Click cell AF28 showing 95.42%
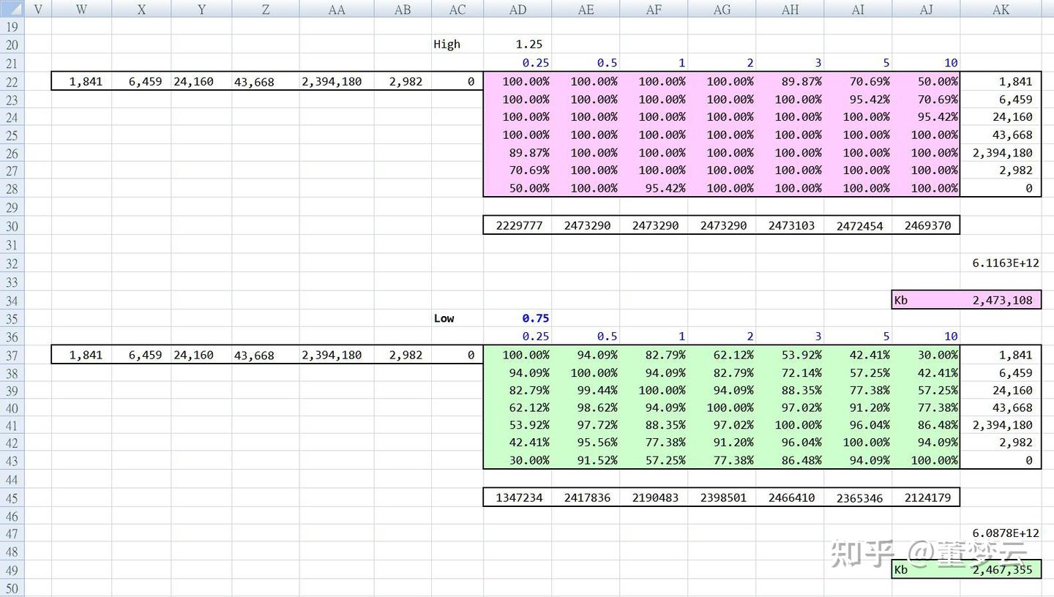 pos(654,188)
